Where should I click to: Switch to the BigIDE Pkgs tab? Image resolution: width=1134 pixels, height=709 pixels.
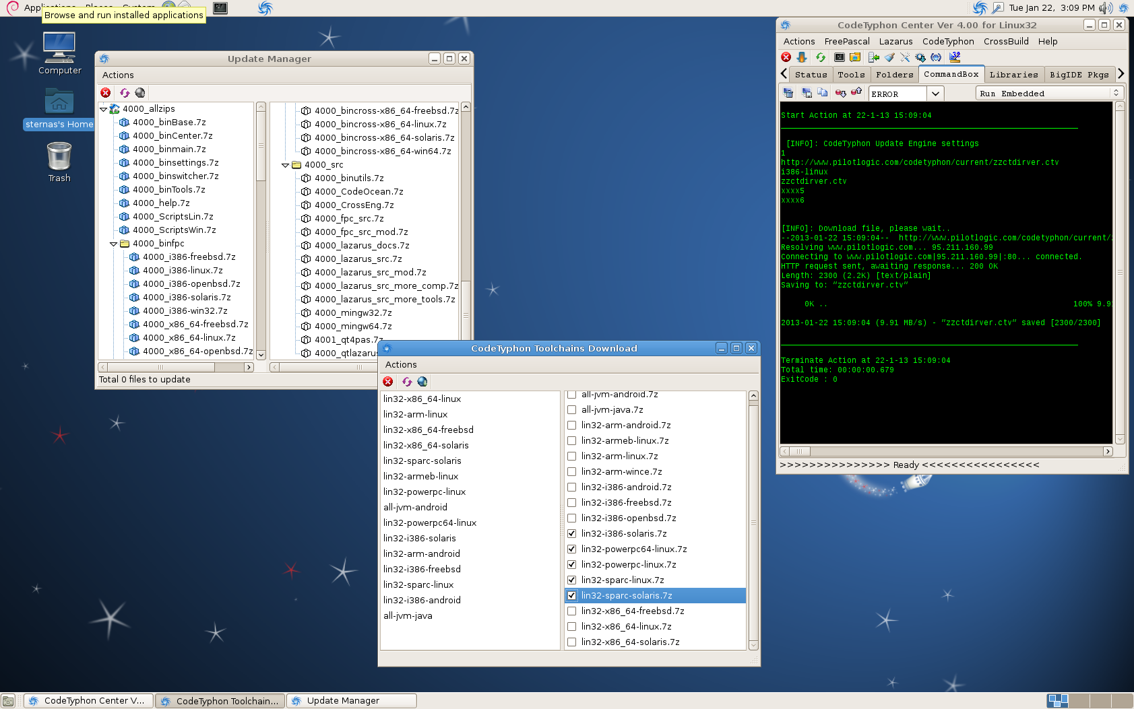[1079, 75]
